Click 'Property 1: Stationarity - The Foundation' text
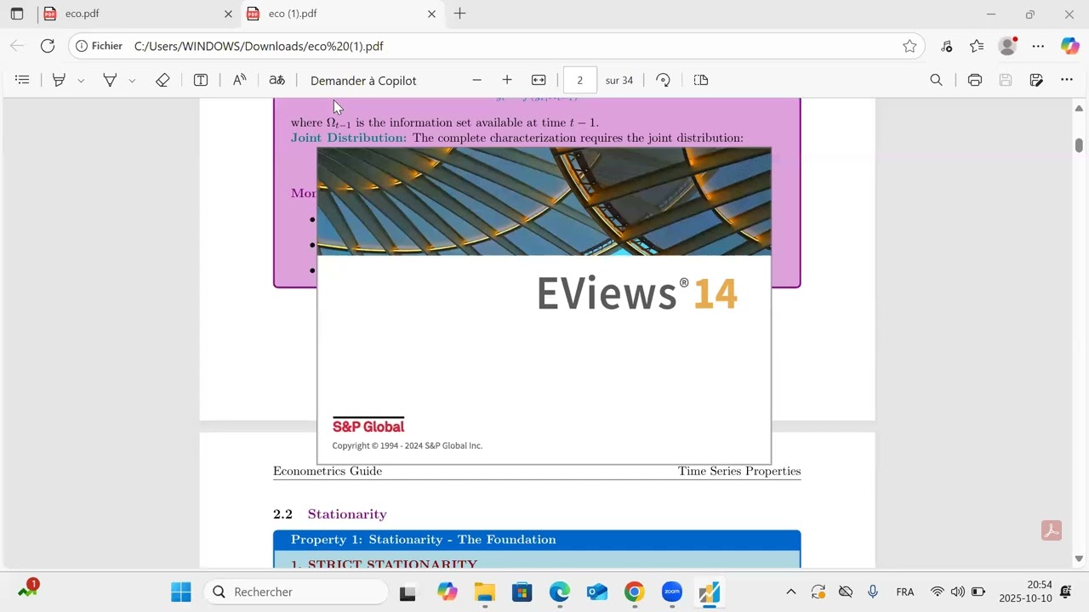 click(x=423, y=540)
